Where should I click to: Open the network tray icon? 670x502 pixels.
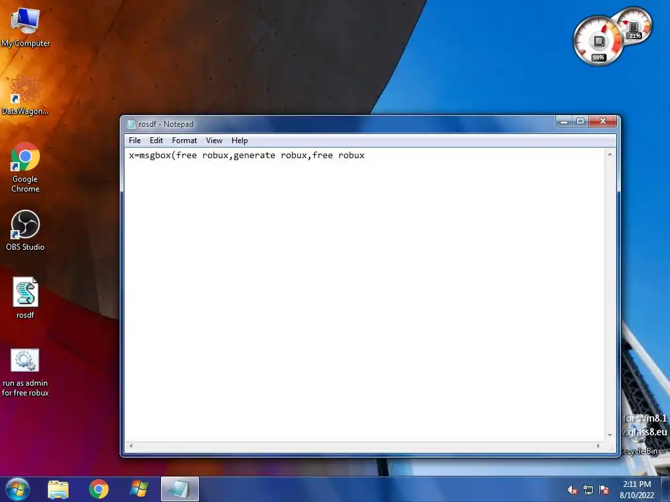[588, 490]
